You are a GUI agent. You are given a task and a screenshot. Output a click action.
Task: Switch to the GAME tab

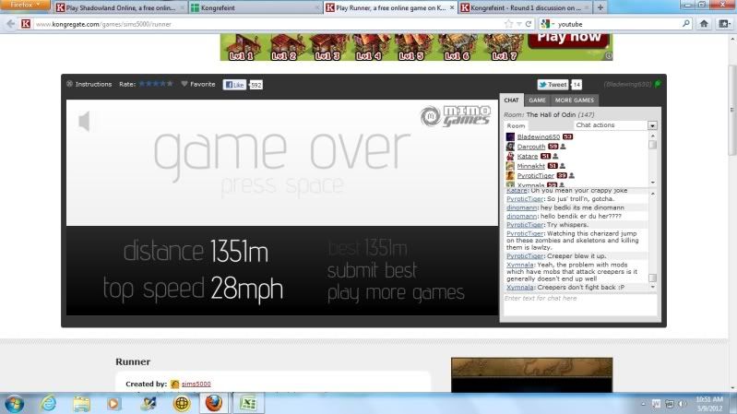[537, 101]
